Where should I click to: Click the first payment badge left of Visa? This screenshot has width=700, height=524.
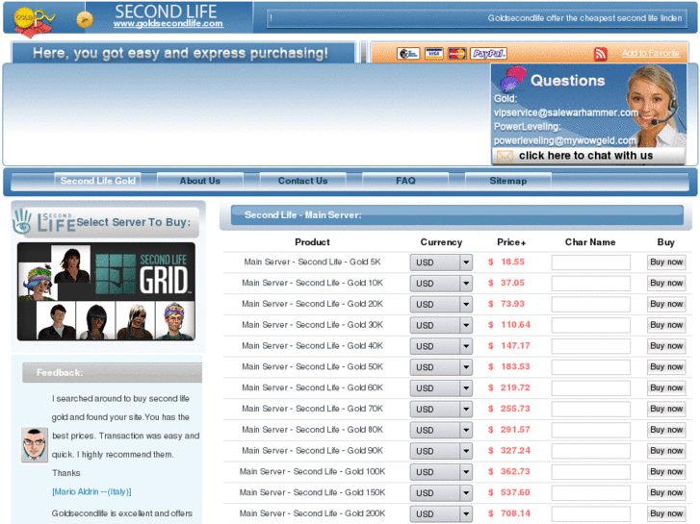point(408,54)
